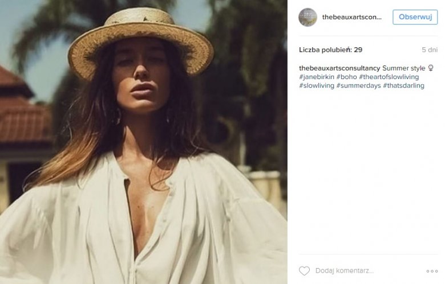Click the round profile avatar picture
445x284 pixels.
[x=308, y=17]
